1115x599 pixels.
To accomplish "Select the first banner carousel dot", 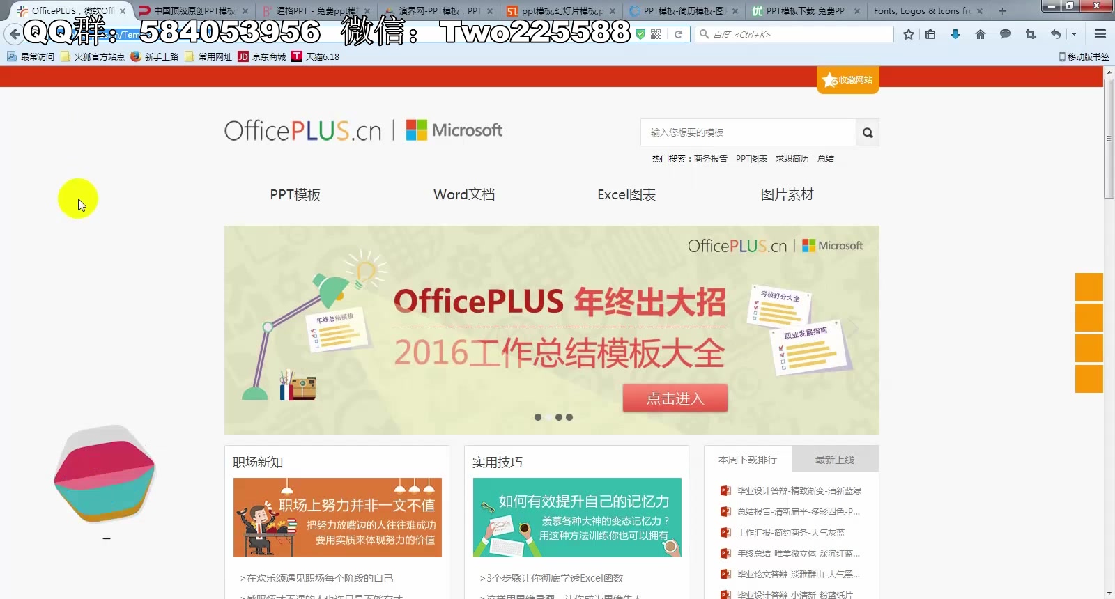I will [538, 417].
